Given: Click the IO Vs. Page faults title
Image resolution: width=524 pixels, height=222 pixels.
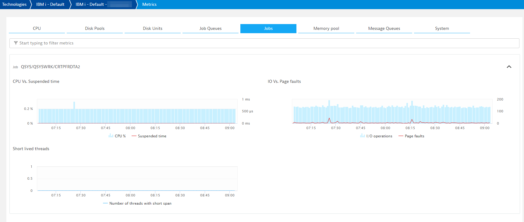Looking at the screenshot, I should click(284, 81).
